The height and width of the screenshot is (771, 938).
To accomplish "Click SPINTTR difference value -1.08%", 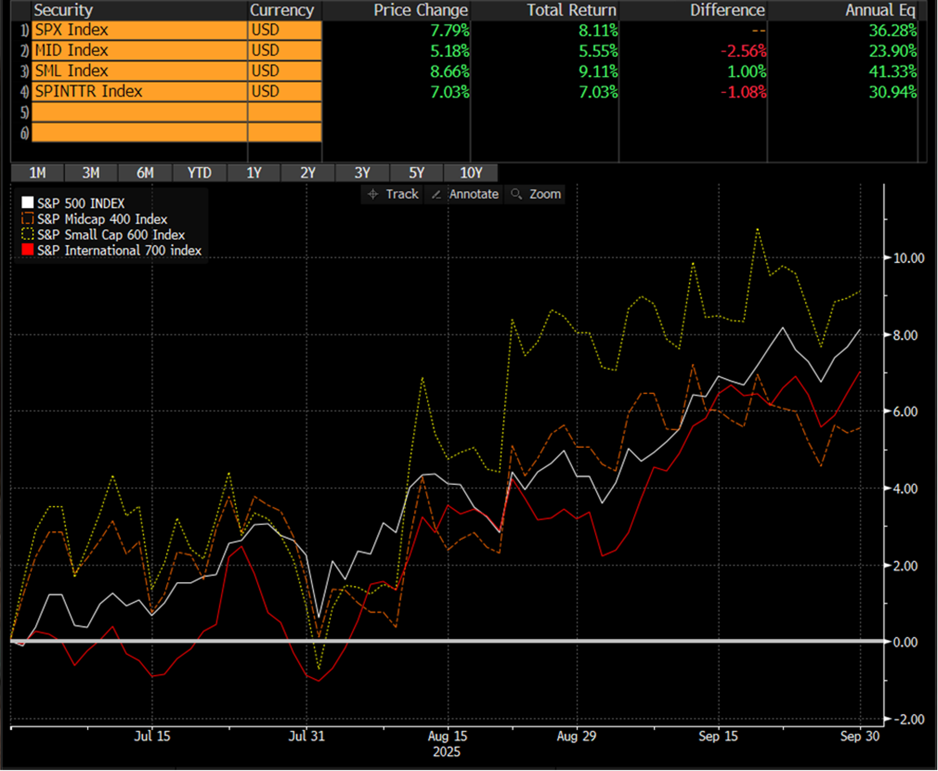I will click(743, 92).
